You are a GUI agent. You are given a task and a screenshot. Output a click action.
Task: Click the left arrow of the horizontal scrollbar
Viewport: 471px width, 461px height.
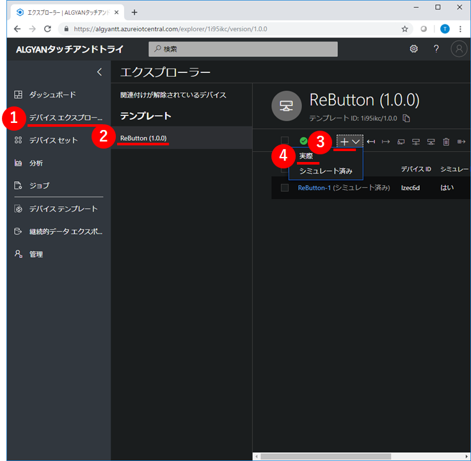click(257, 457)
